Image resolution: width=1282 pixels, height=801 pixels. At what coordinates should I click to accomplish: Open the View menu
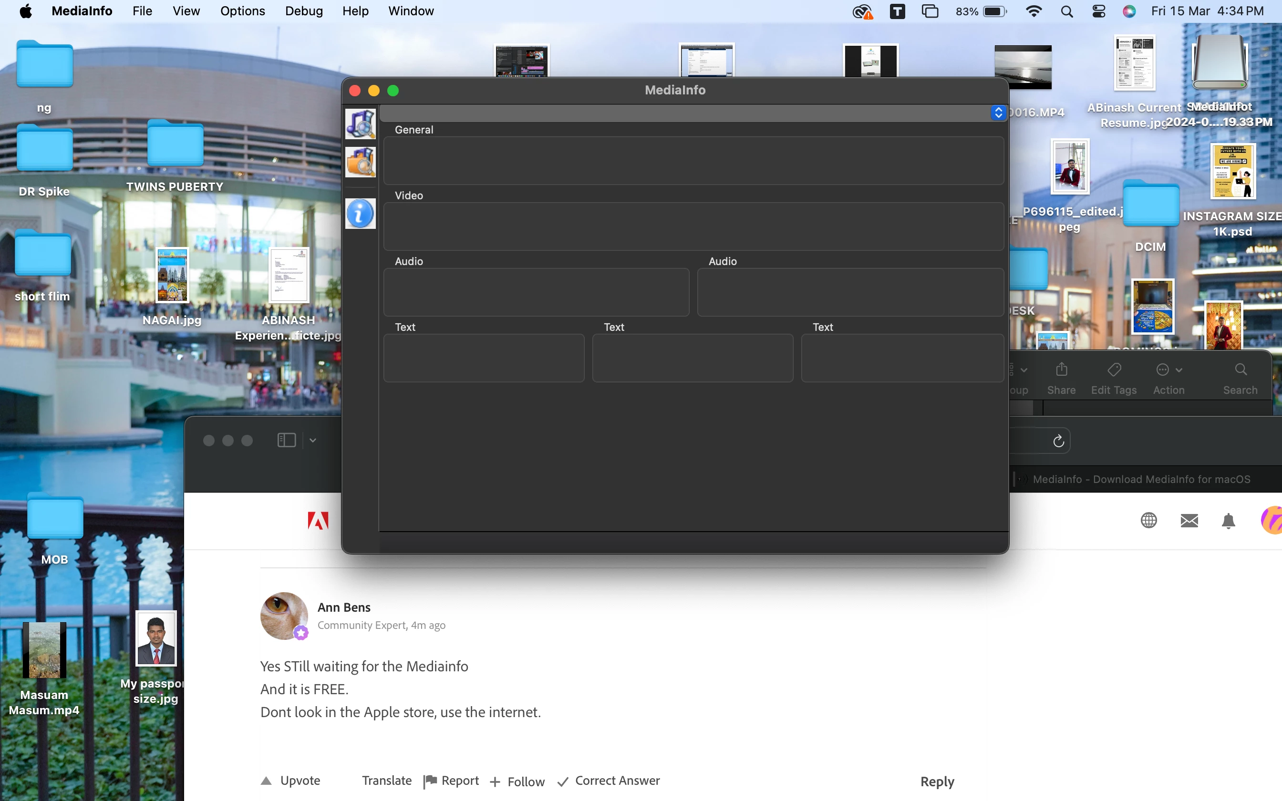tap(186, 11)
